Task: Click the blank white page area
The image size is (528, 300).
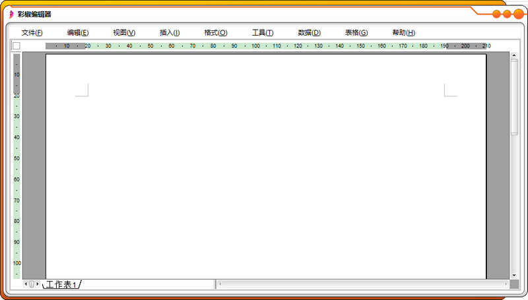Action: click(x=266, y=166)
